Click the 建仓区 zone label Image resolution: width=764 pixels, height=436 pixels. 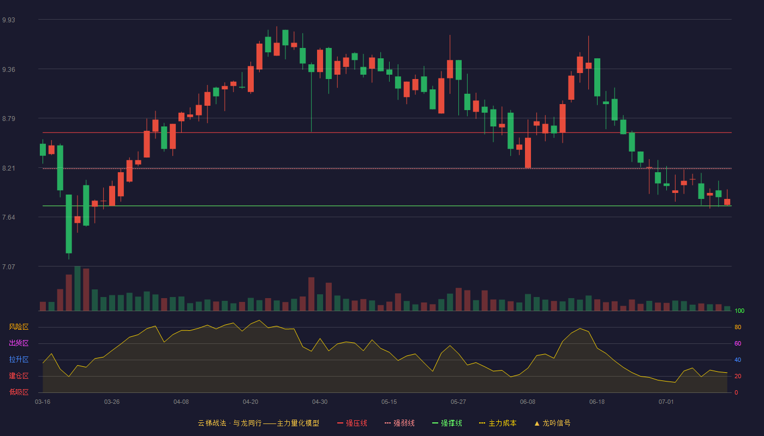[x=19, y=376]
